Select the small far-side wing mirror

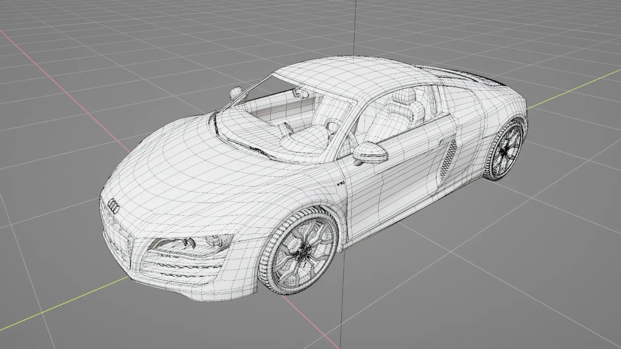tap(236, 93)
